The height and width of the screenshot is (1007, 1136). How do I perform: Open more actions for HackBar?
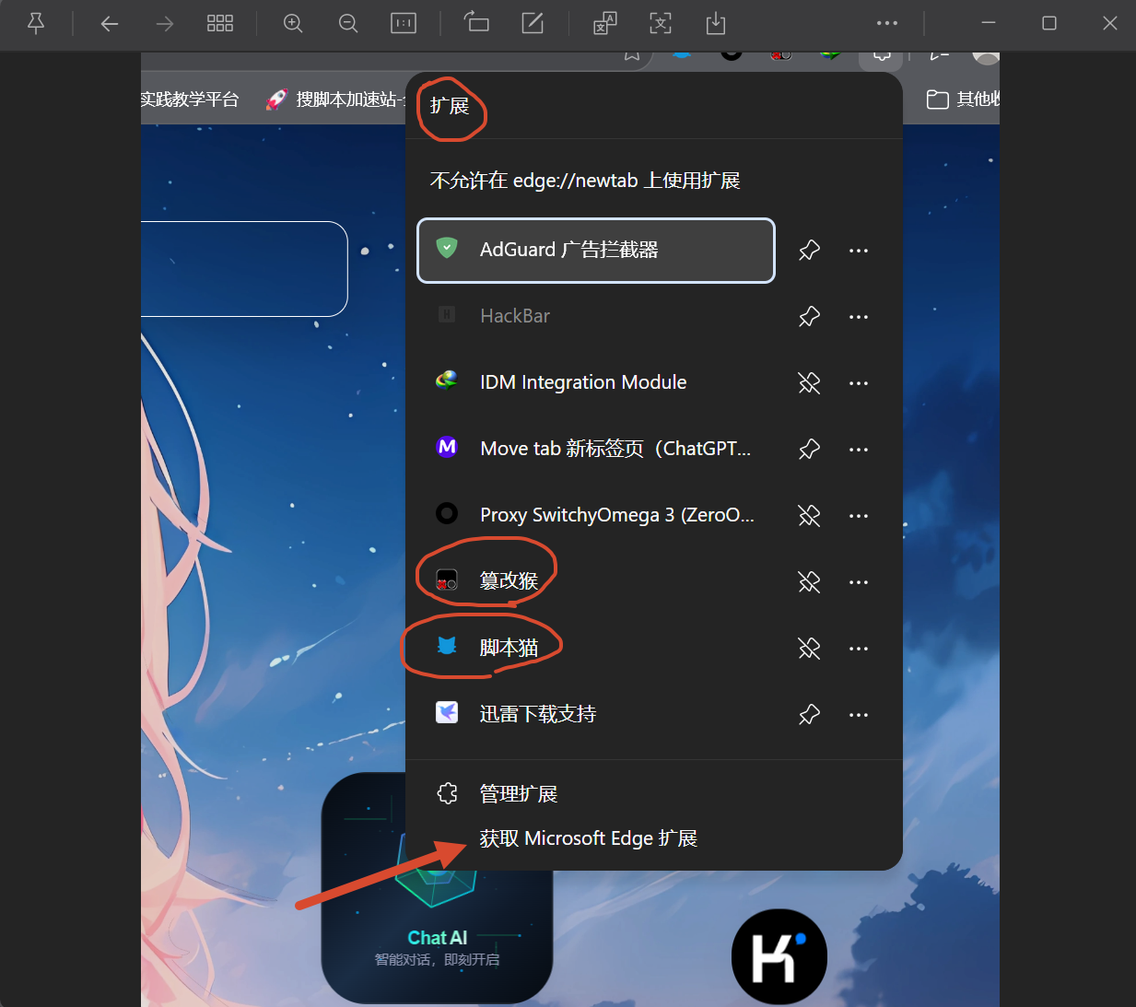click(x=859, y=317)
